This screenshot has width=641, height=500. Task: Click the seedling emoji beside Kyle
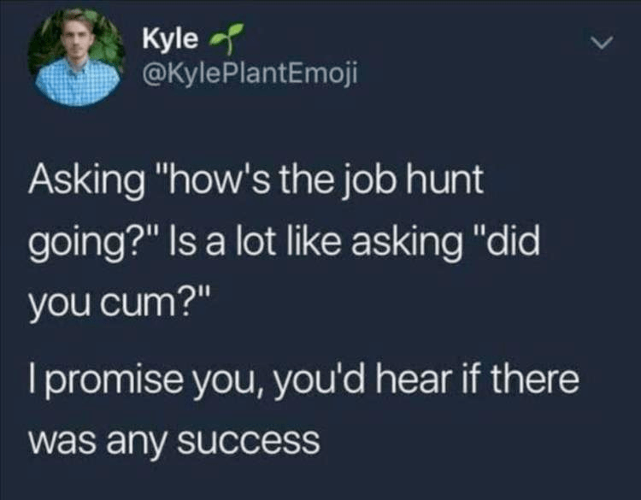[226, 38]
